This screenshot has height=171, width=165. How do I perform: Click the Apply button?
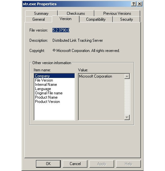102,164
